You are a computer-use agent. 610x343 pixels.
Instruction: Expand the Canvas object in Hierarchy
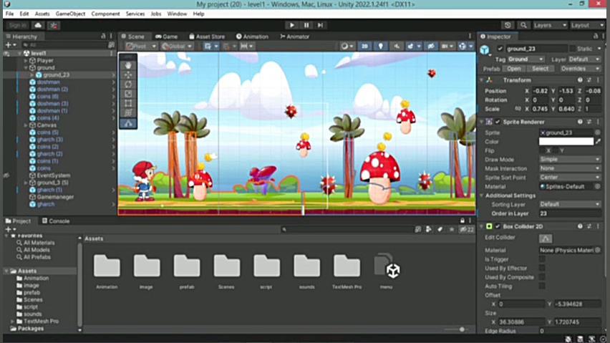(26, 125)
